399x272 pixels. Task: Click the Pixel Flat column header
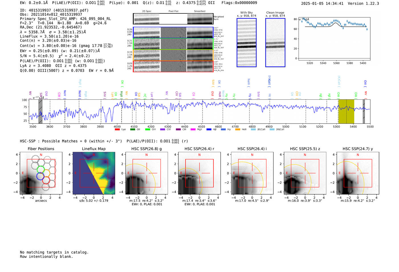point(173,11)
